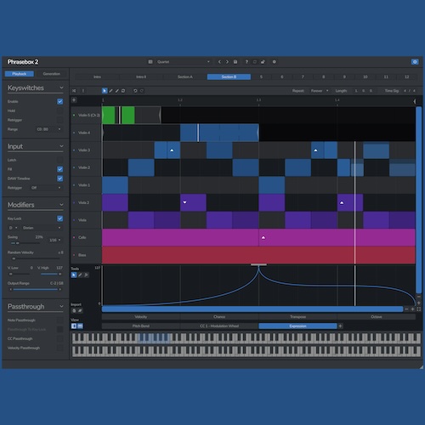Toggle CC Passthrough checkbox
Viewport: 425px width, 425px height.
(x=59, y=338)
